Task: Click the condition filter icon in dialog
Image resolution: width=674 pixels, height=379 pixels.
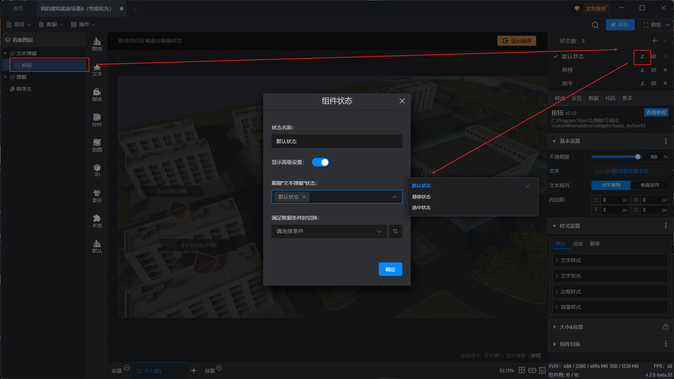Action: coord(396,231)
